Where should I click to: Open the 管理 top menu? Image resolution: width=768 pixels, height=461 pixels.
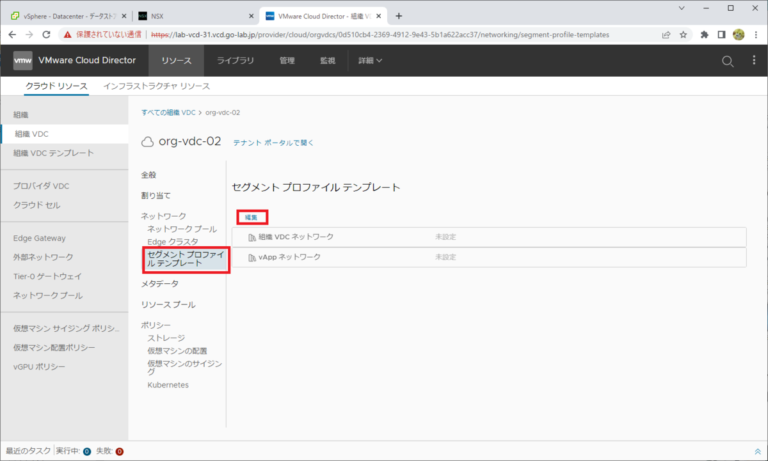click(287, 61)
